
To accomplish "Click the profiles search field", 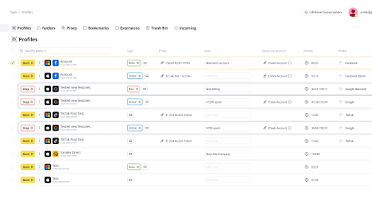I will point(64,51).
